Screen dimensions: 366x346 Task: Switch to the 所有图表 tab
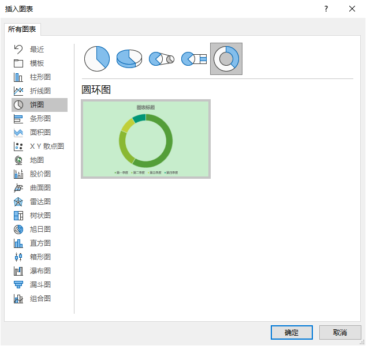coord(23,29)
